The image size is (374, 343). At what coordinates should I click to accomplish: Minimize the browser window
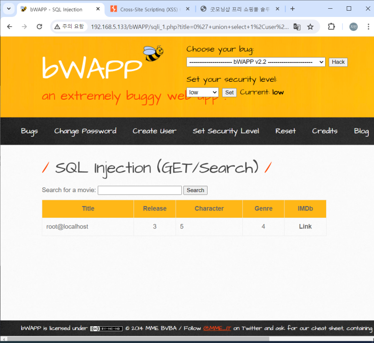click(330, 9)
